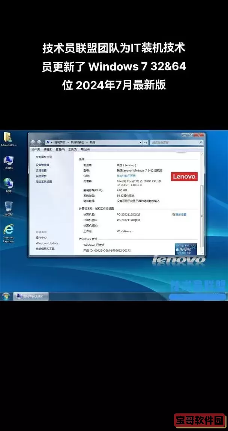Expand the arrow after 系统和安全 breadcrumb
Screen dimensions: 228x431
pyautogui.click(x=87, y=142)
